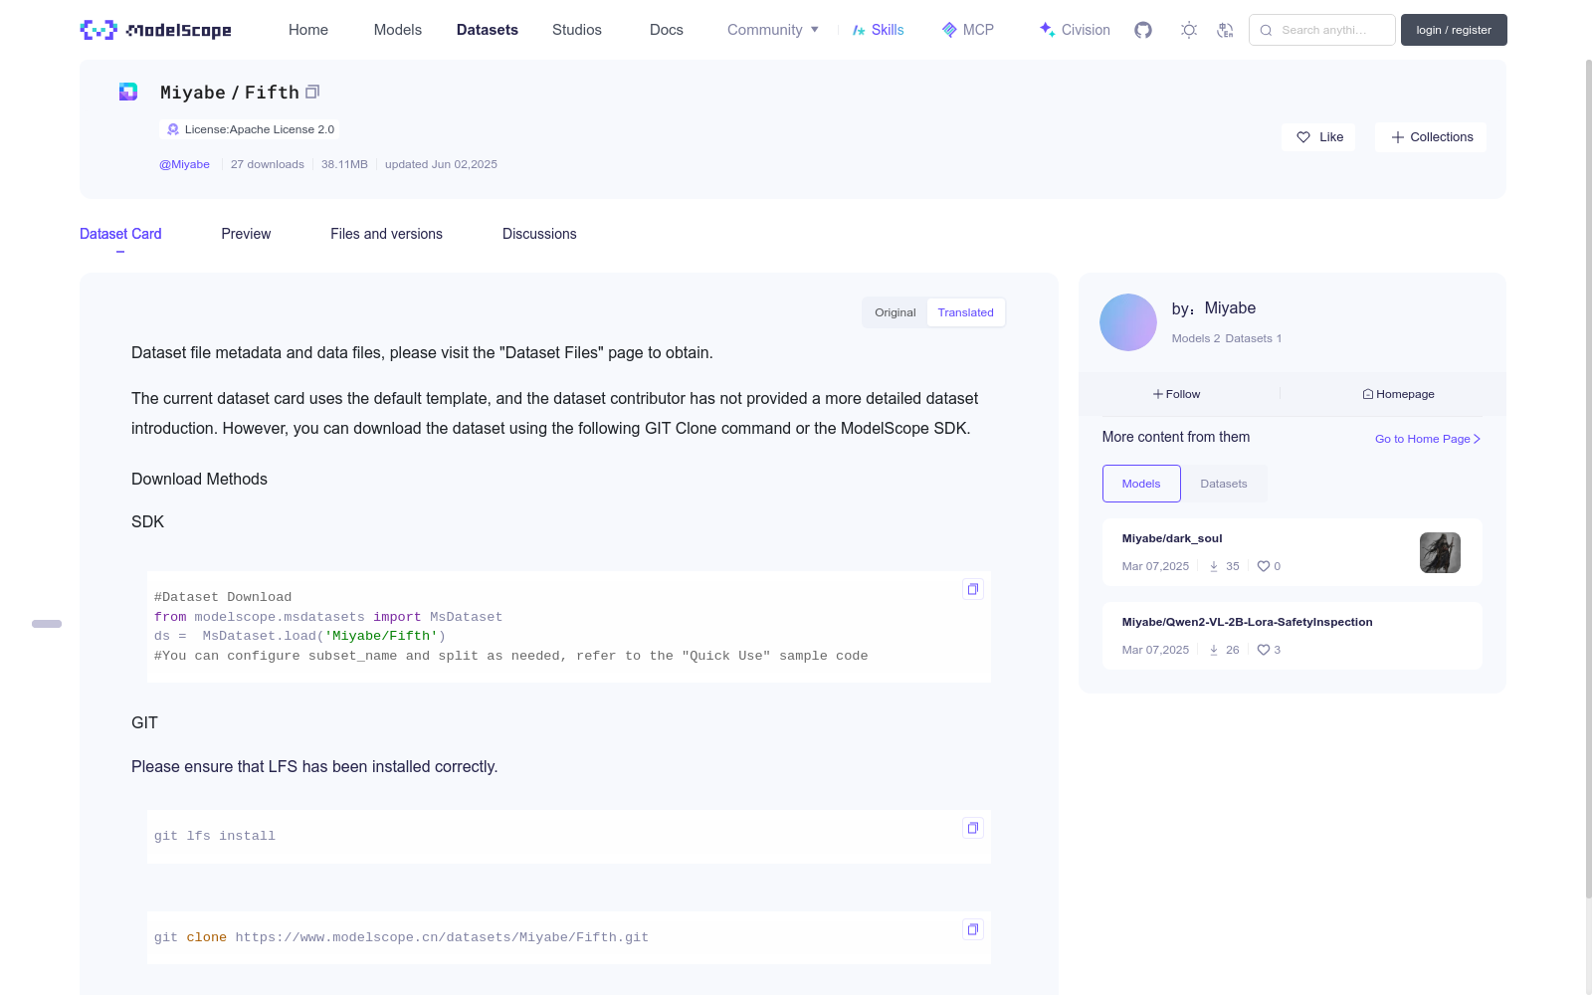Open Civision from navbar
1592x995 pixels.
[1075, 30]
